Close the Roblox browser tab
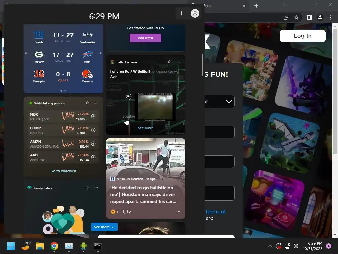 [x=244, y=6]
